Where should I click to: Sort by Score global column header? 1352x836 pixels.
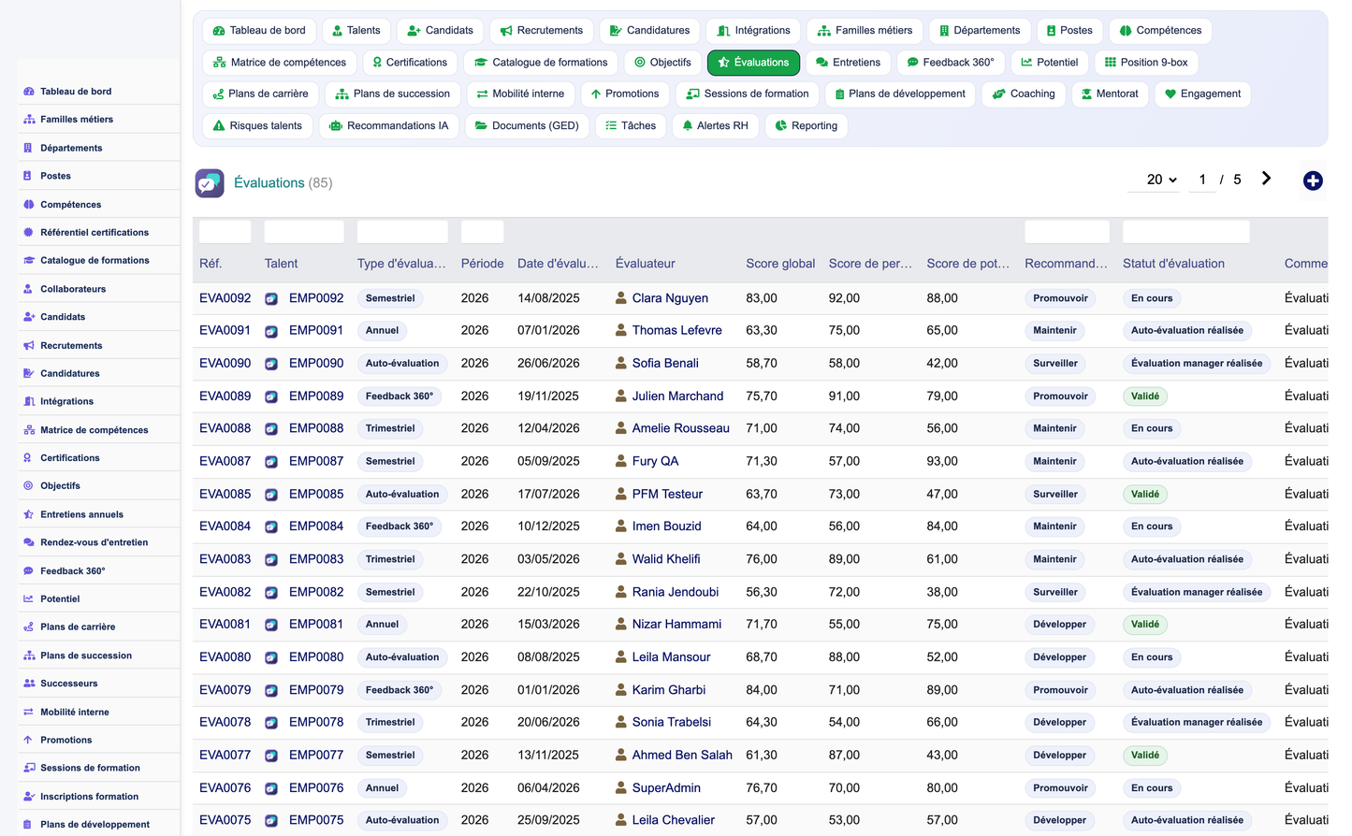tap(780, 264)
